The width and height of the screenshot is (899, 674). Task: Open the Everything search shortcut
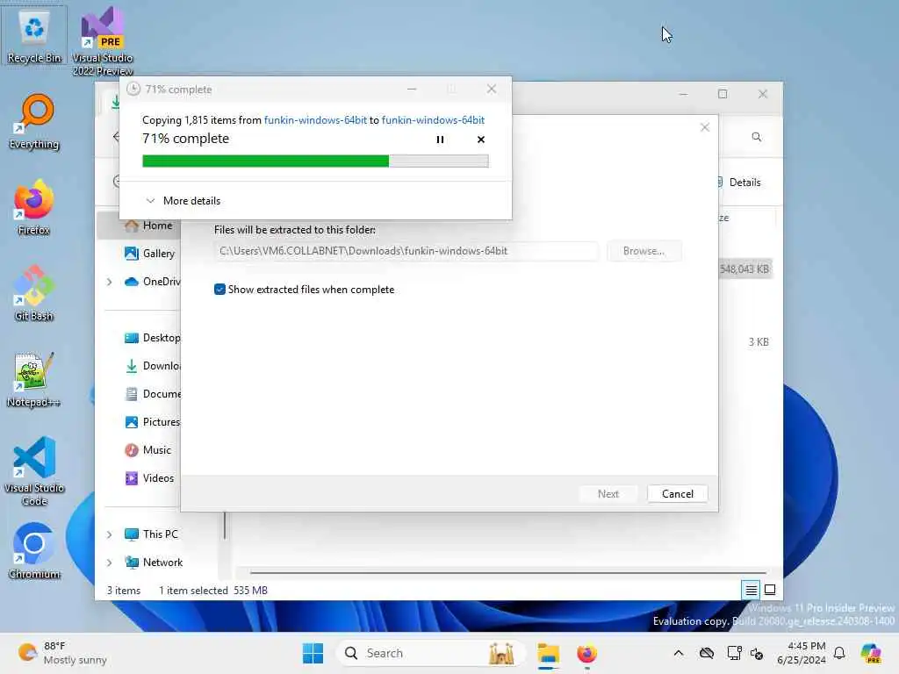pyautogui.click(x=34, y=122)
